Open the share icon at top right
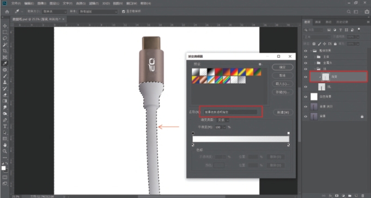The height and width of the screenshot is (198, 371). [x=367, y=11]
